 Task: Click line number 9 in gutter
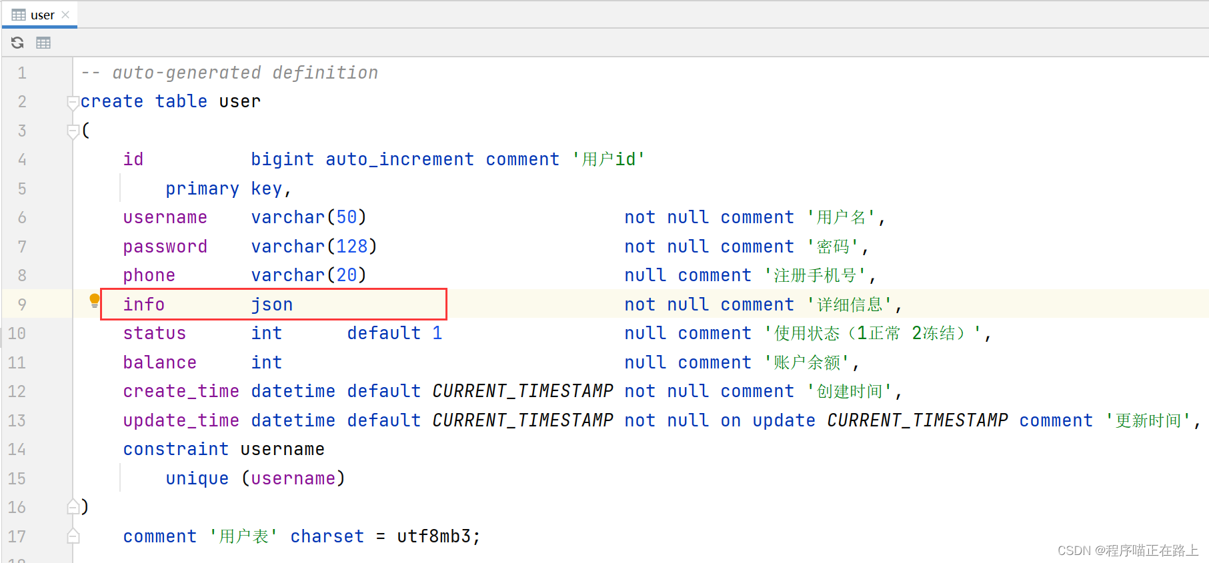pos(22,304)
